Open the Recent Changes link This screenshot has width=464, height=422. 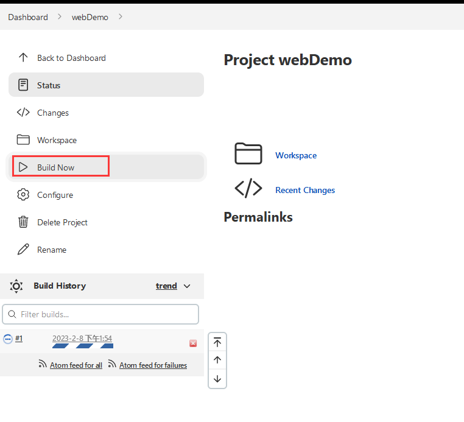coord(305,190)
